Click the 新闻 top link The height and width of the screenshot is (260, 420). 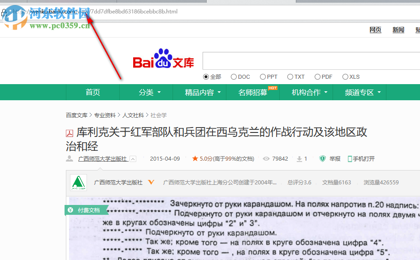point(398,30)
